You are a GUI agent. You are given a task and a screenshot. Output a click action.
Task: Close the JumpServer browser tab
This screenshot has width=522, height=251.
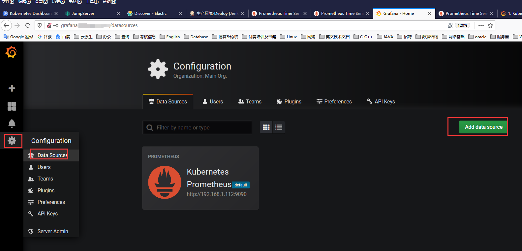click(118, 14)
